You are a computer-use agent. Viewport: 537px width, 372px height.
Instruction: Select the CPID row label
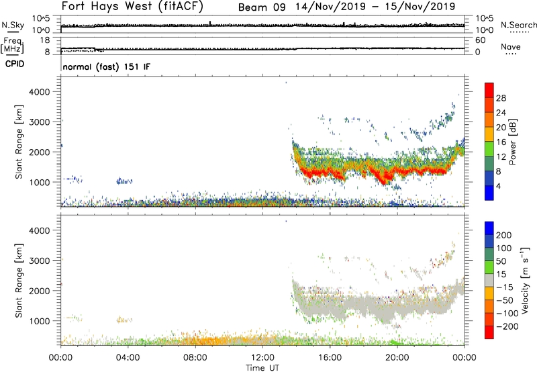point(15,64)
